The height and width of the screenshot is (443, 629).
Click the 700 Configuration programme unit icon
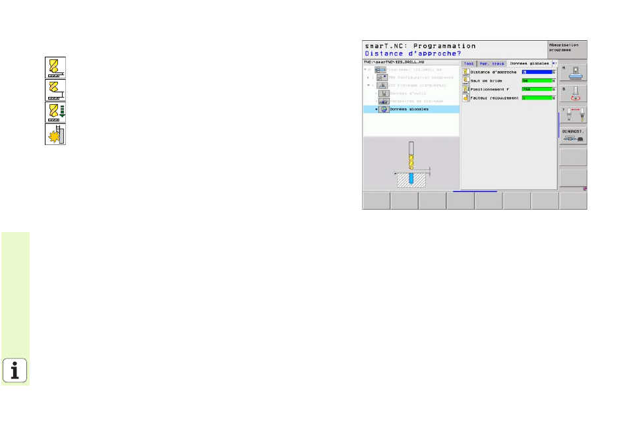click(382, 77)
